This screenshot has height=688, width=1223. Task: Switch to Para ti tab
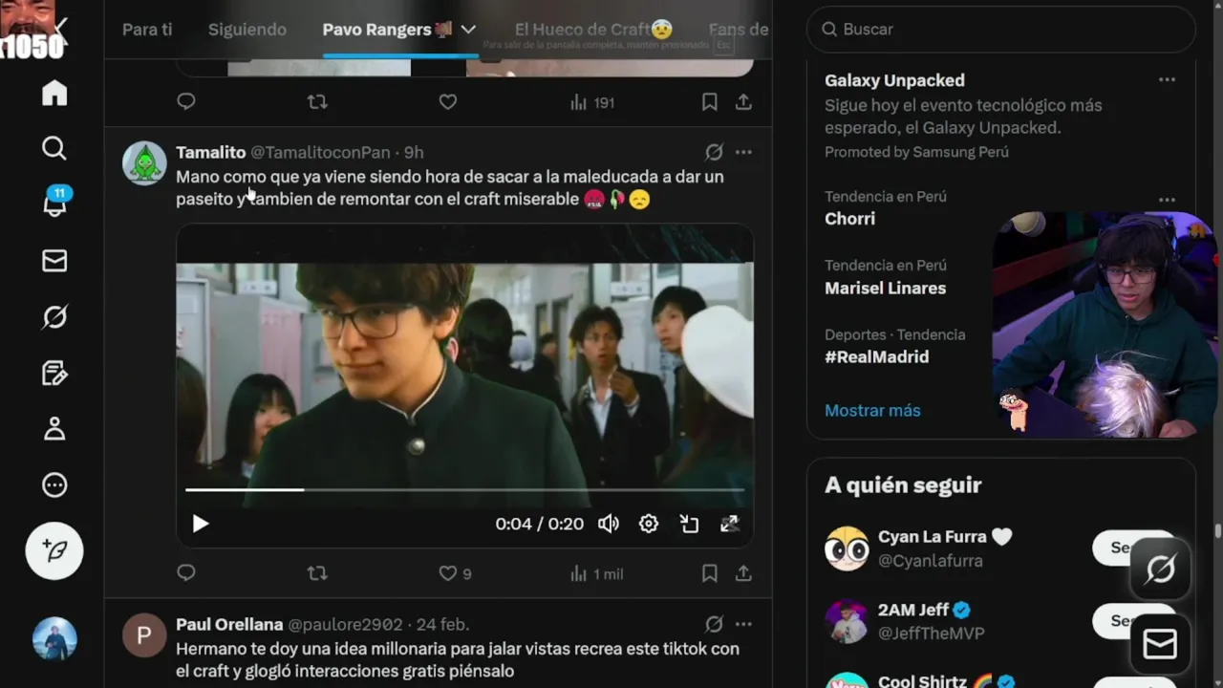(147, 30)
